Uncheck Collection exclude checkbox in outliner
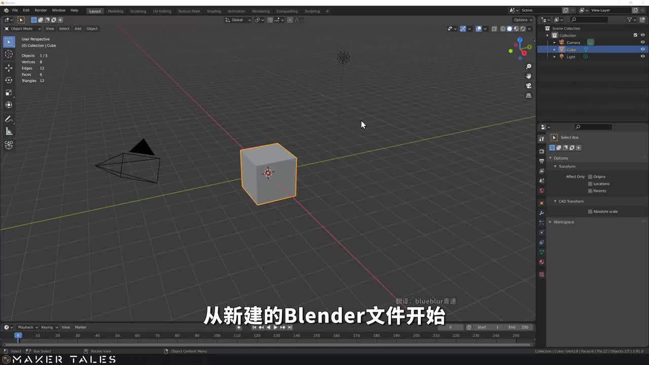Viewport: 649px width, 365px height. 635,35
